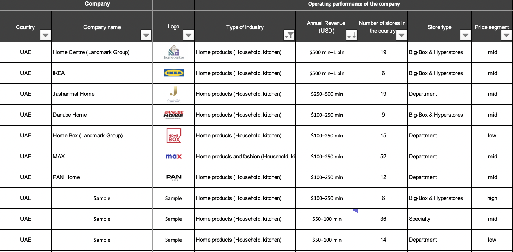513x252 pixels.
Task: Open the Annual Revenue sort dropdown
Action: (x=352, y=35)
